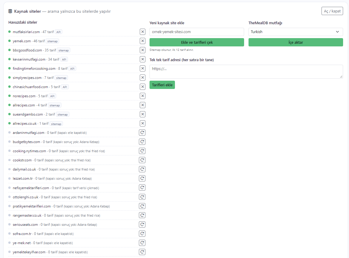
Task: Click the sitemap badge beside sueandgambo.com
Action: 63,114
